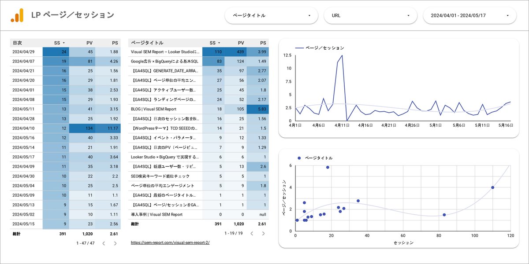Open the ページタイトル filter dropdown
This screenshot has width=529, height=264.
click(x=272, y=15)
